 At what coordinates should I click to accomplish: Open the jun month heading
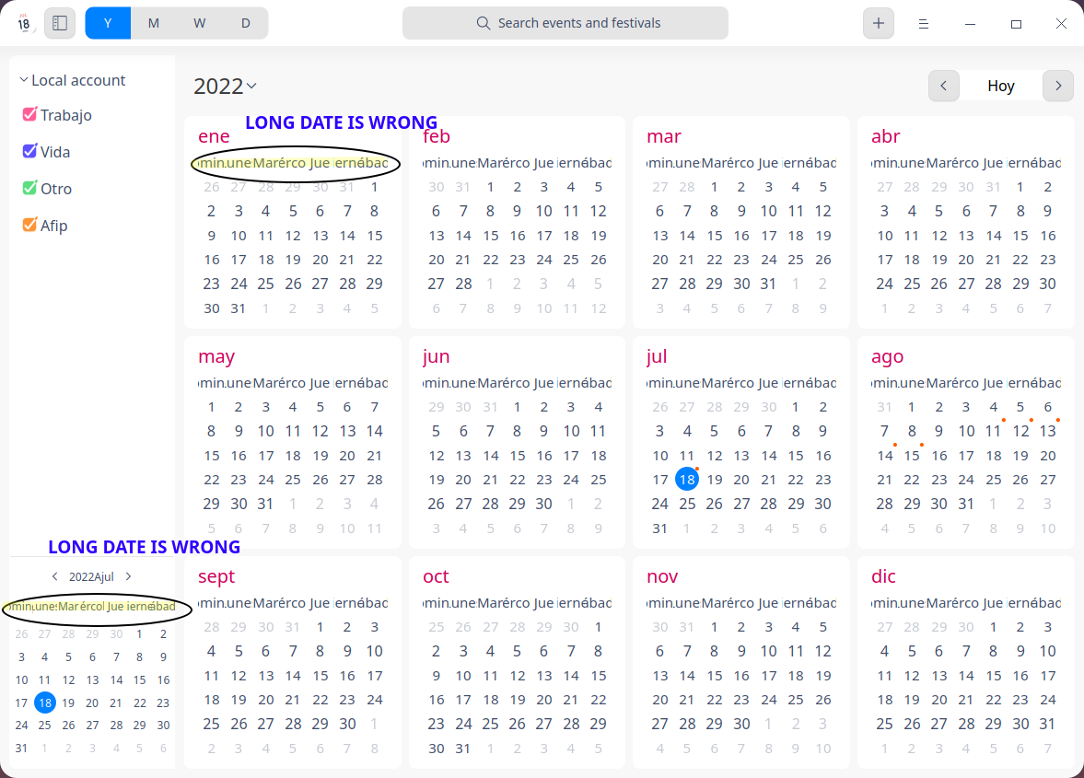437,356
